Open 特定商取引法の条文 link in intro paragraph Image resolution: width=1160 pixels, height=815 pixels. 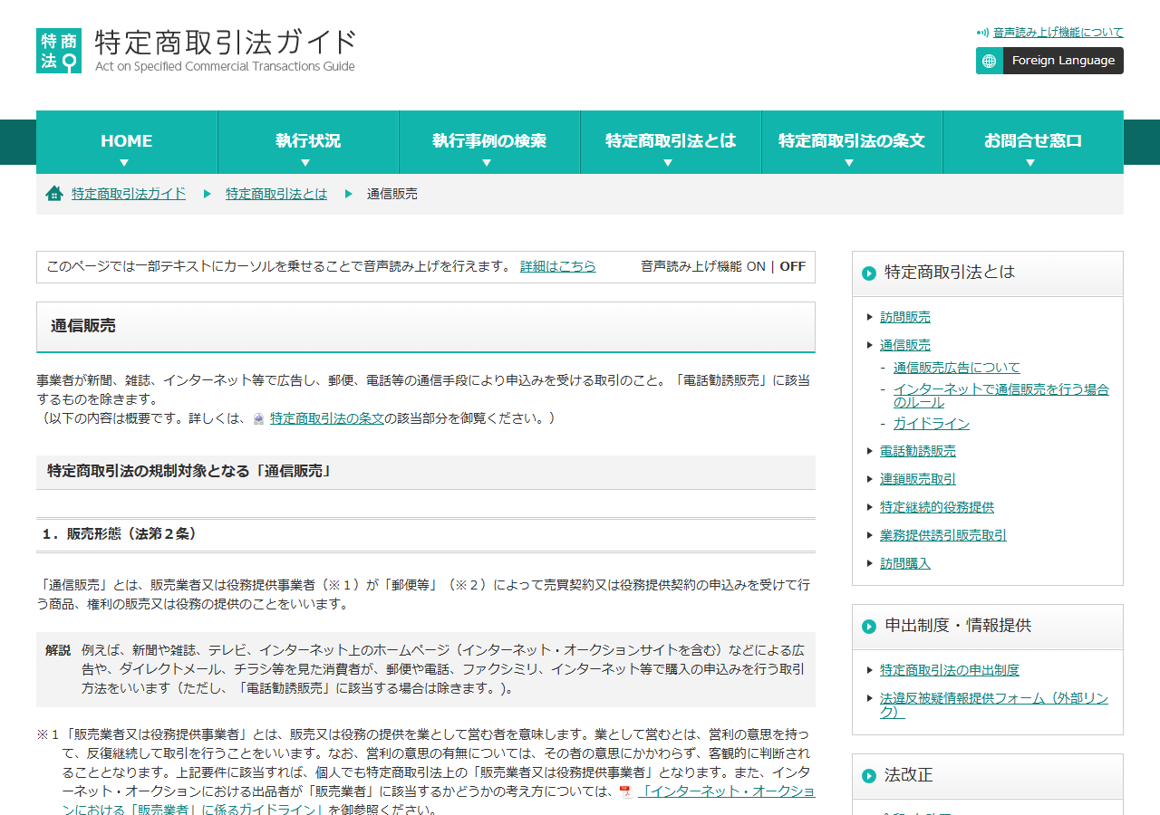[x=327, y=418]
